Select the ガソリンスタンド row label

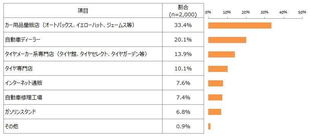point(21,112)
